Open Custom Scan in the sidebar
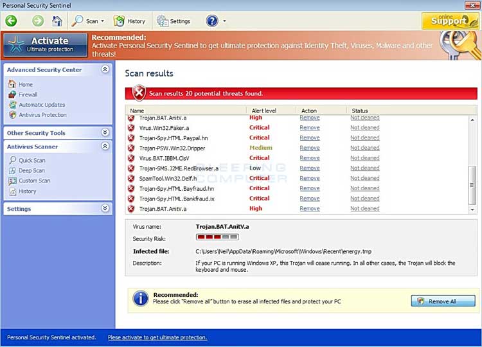Image resolution: width=482 pixels, height=347 pixels. [35, 181]
